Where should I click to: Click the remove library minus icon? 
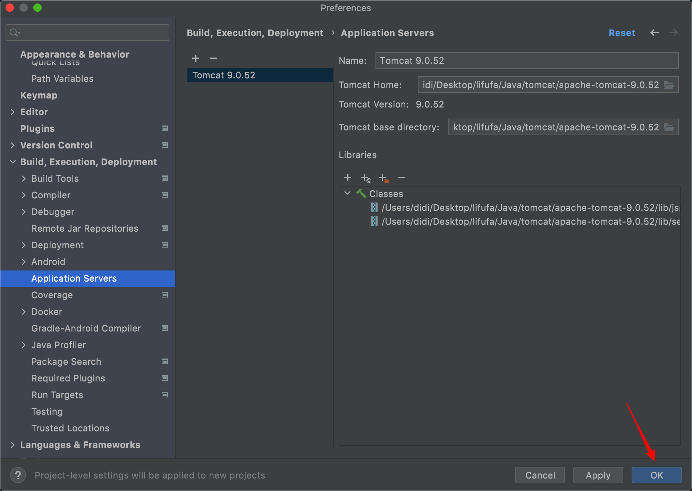(x=402, y=178)
